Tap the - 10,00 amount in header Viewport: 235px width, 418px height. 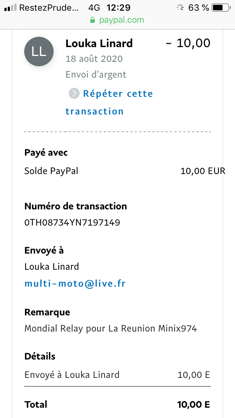click(x=188, y=43)
